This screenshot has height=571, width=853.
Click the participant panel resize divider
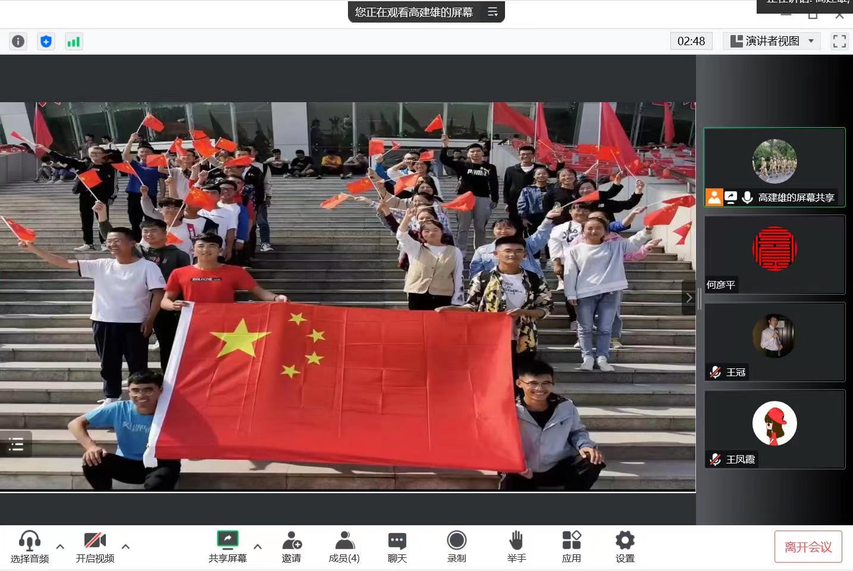coord(700,298)
